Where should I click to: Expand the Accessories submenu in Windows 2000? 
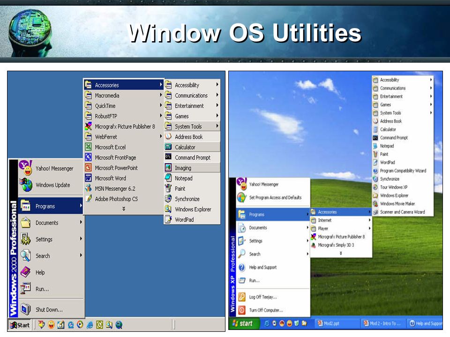click(124, 85)
